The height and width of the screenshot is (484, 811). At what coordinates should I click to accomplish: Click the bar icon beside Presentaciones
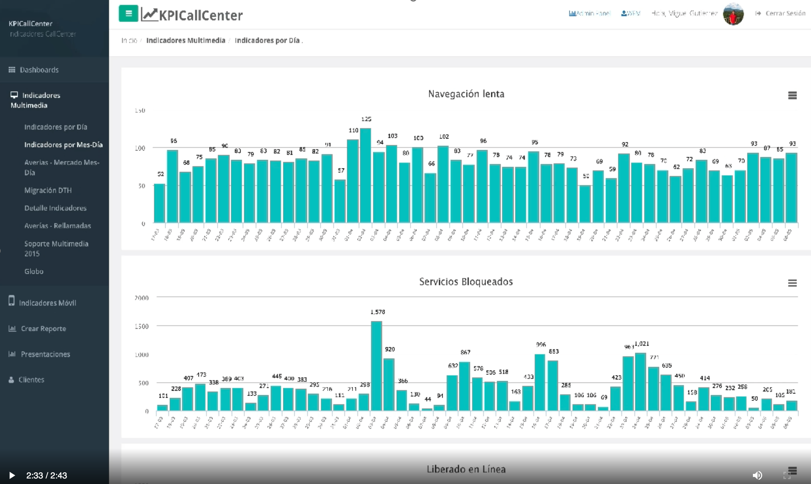coord(12,354)
